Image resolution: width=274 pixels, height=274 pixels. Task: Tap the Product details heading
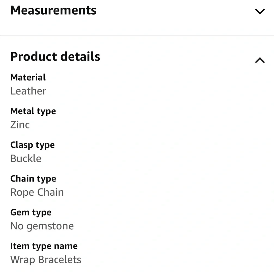(55, 57)
